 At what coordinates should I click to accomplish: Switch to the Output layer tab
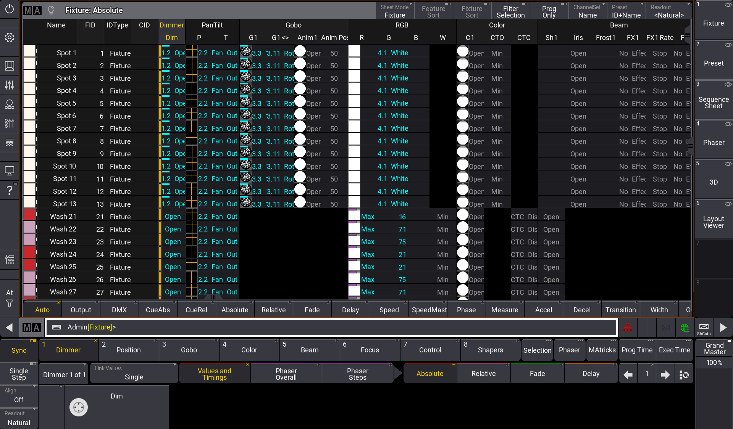tap(81, 310)
